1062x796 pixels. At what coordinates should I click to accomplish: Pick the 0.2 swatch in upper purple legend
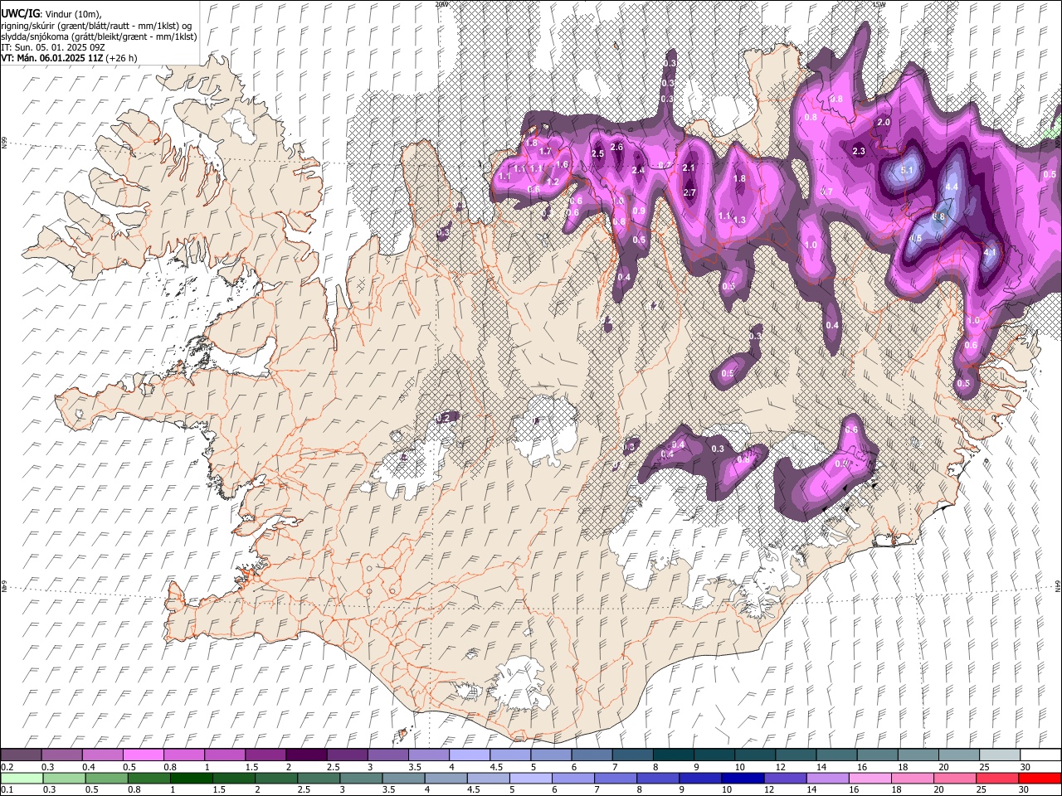point(21,755)
